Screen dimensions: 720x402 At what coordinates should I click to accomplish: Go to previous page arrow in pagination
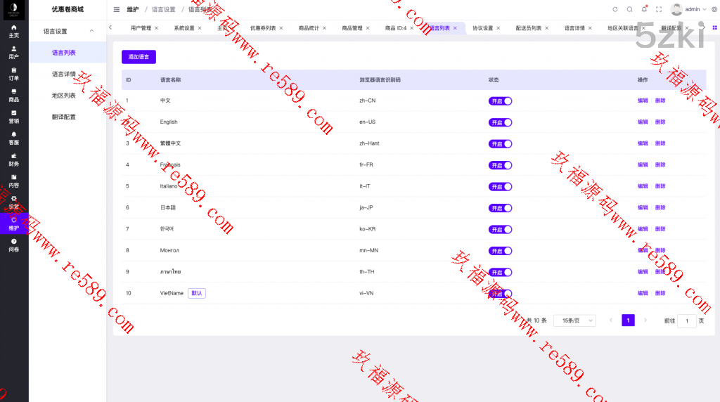coord(611,320)
